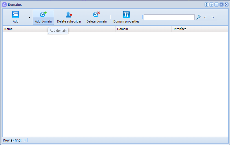Open the Add button dropdown arrow
The image size is (230, 145).
[29, 17]
